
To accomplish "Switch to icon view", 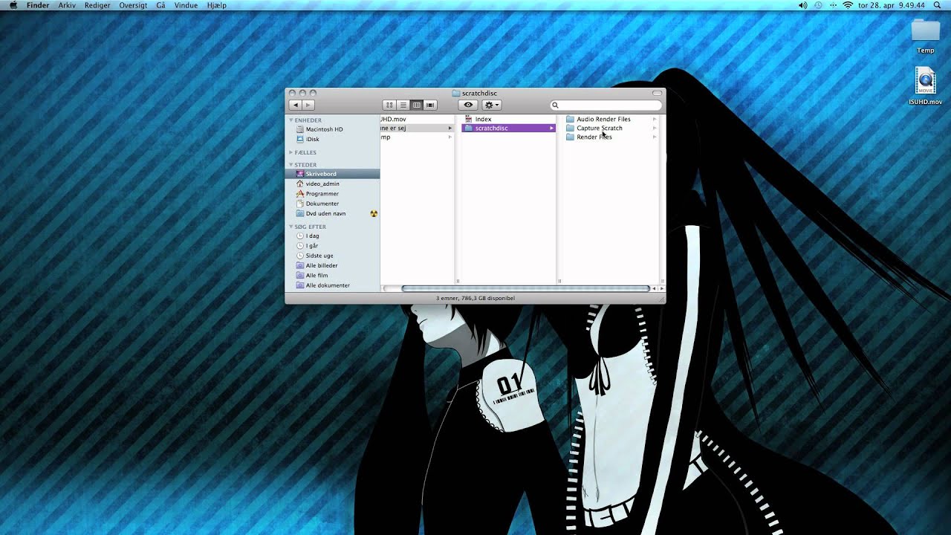I will pyautogui.click(x=389, y=105).
